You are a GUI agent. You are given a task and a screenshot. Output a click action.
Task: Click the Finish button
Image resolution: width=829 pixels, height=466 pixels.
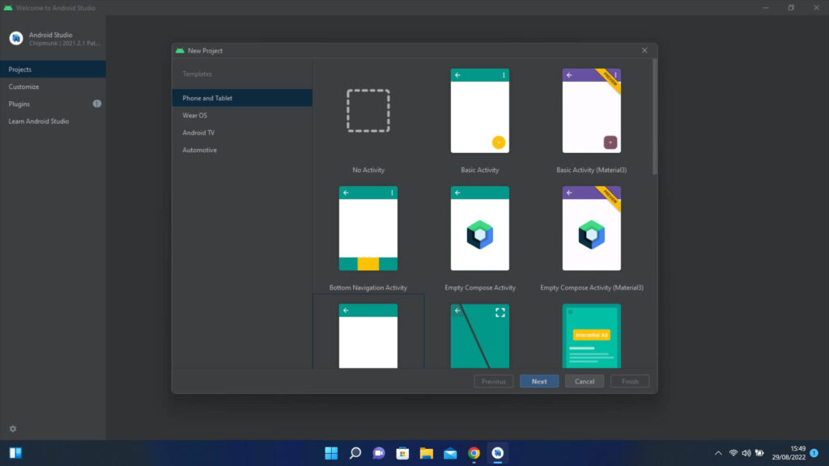tap(630, 381)
